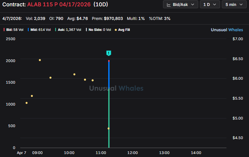Click the 14:00 time axis label
249x157 pixels.
196,153
